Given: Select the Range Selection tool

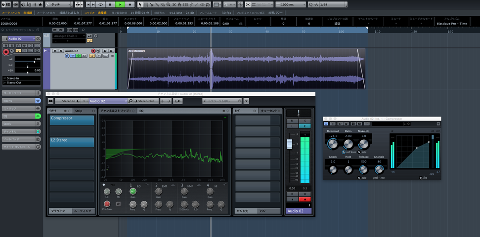Looking at the screenshot, I should tap(146, 4).
